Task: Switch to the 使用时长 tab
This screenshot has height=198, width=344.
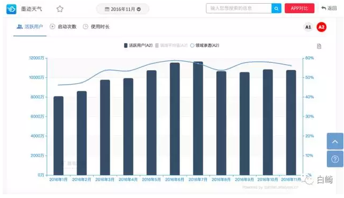Action: [96, 27]
